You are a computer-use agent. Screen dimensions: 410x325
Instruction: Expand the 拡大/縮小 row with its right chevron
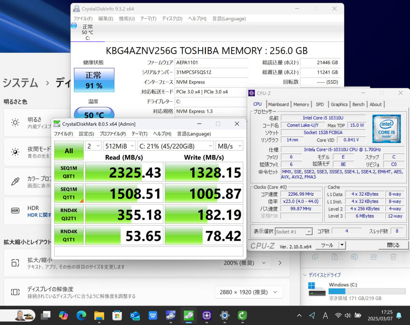(x=280, y=263)
